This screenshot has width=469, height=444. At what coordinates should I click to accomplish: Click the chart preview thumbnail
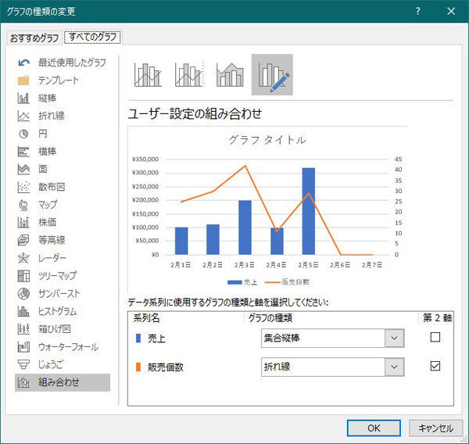[x=267, y=207]
